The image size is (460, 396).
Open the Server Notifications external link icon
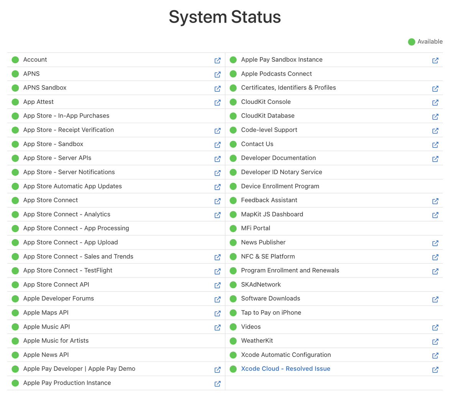pos(217,173)
